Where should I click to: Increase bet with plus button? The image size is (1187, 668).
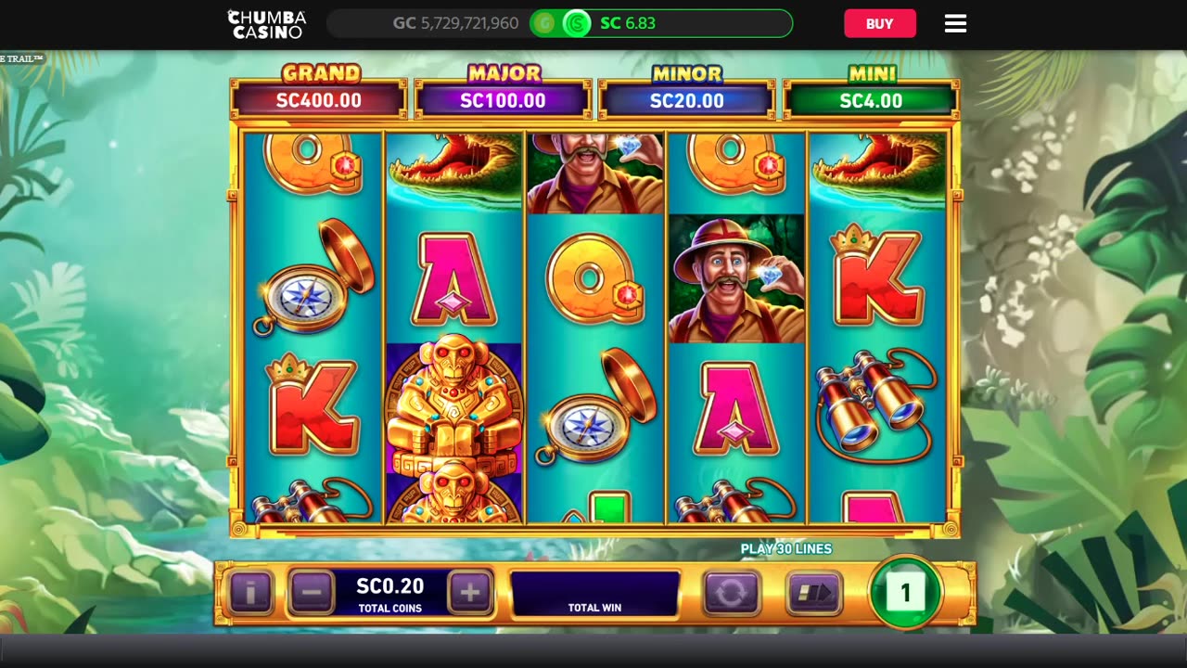(x=470, y=592)
